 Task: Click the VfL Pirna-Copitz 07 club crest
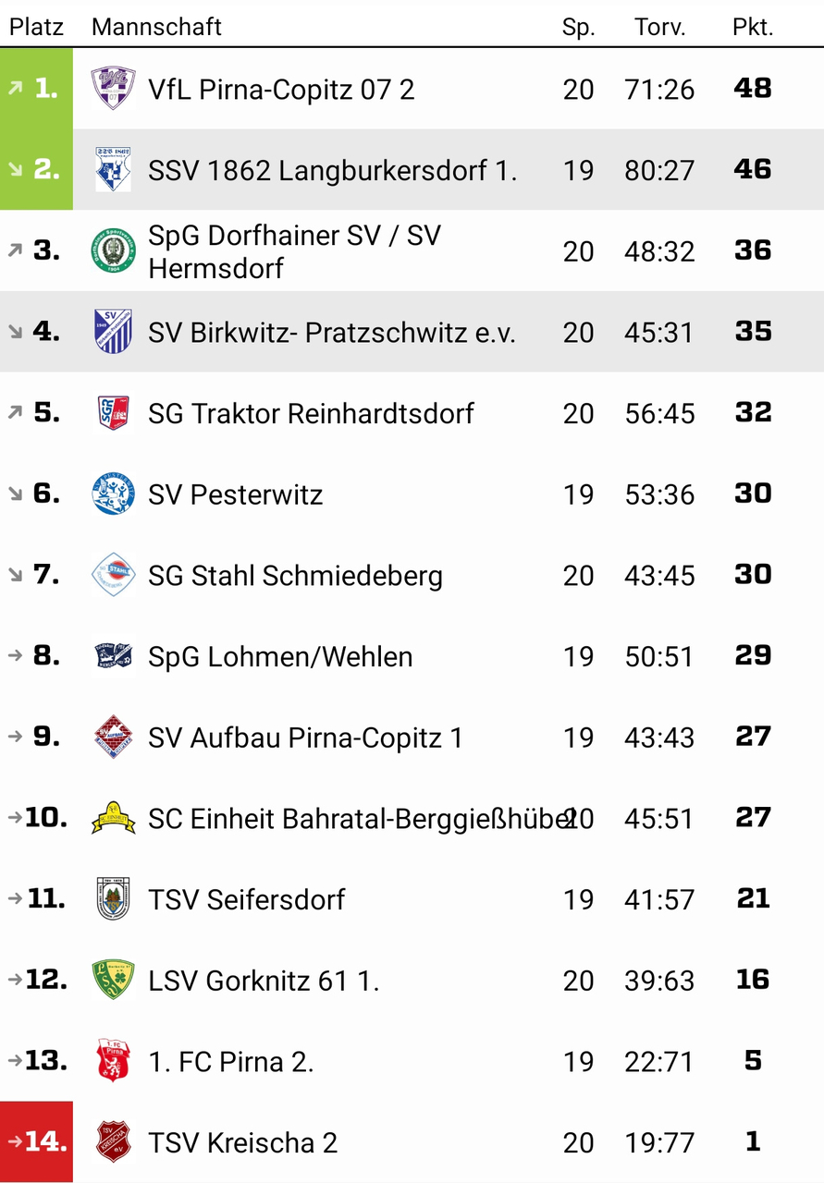point(113,89)
